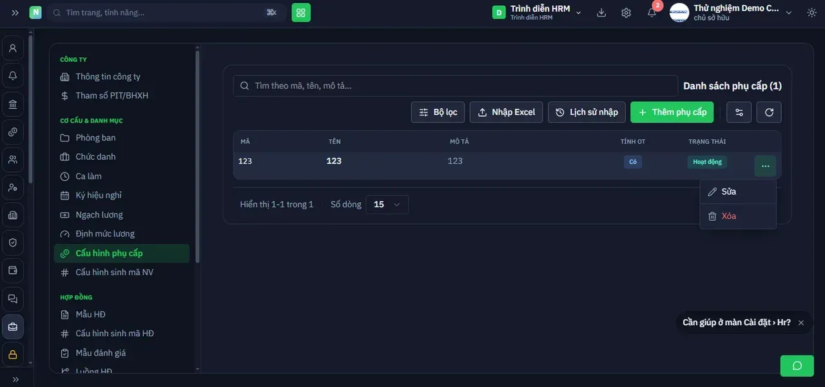Open the Trình diễn HRM workspace dropdown
The width and height of the screenshot is (825, 387).
pyautogui.click(x=537, y=12)
